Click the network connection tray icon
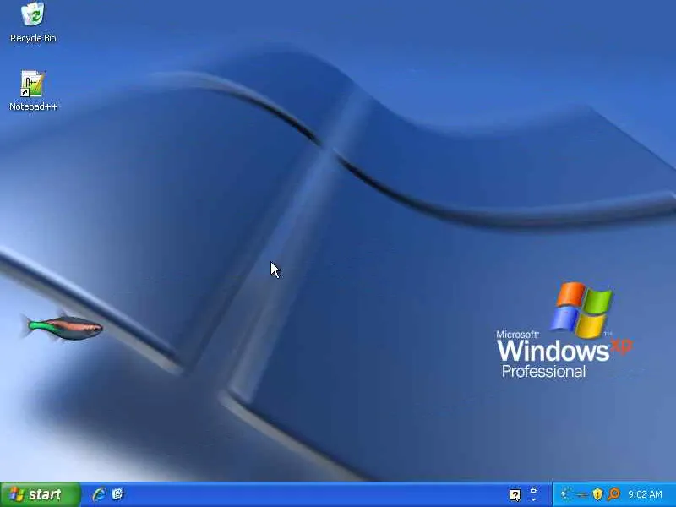This screenshot has width=676, height=507. pyautogui.click(x=581, y=494)
